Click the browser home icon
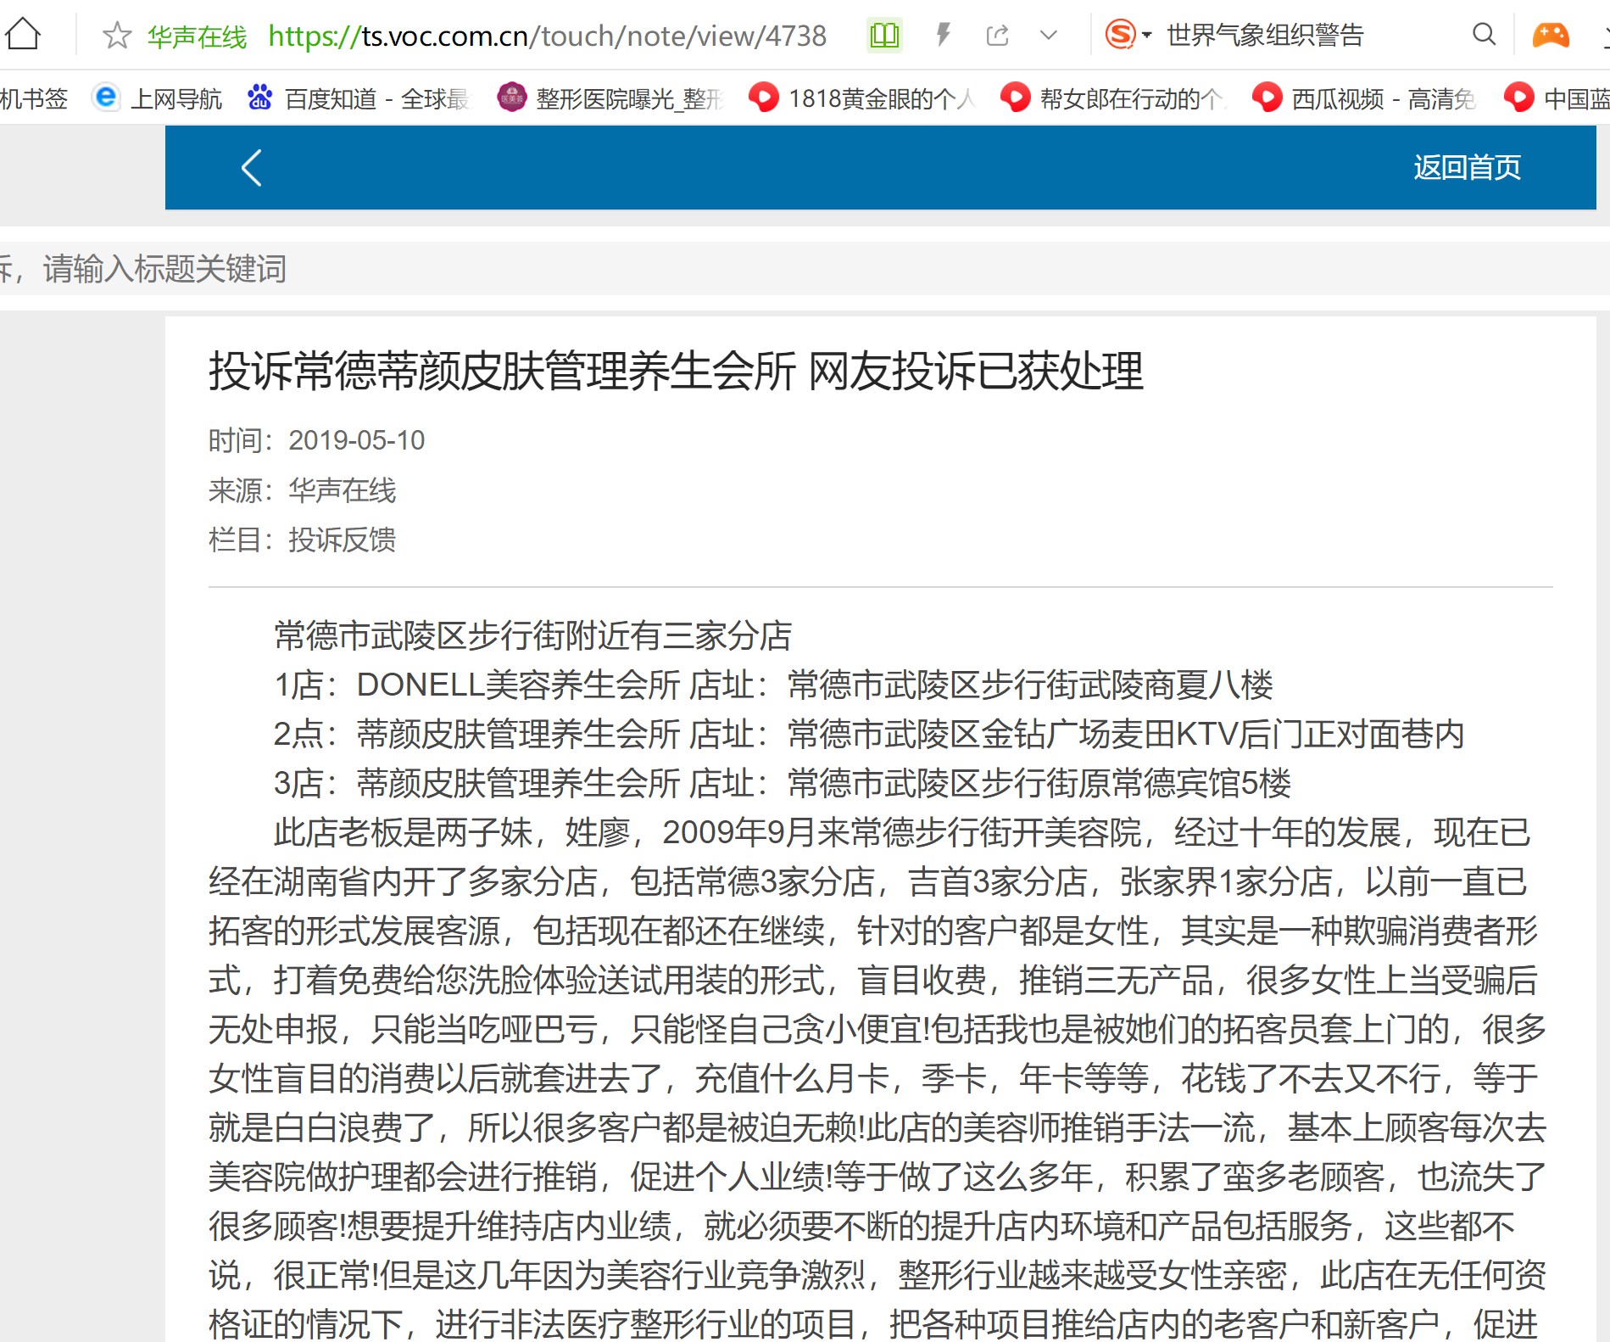This screenshot has height=1342, width=1610. pyautogui.click(x=23, y=34)
